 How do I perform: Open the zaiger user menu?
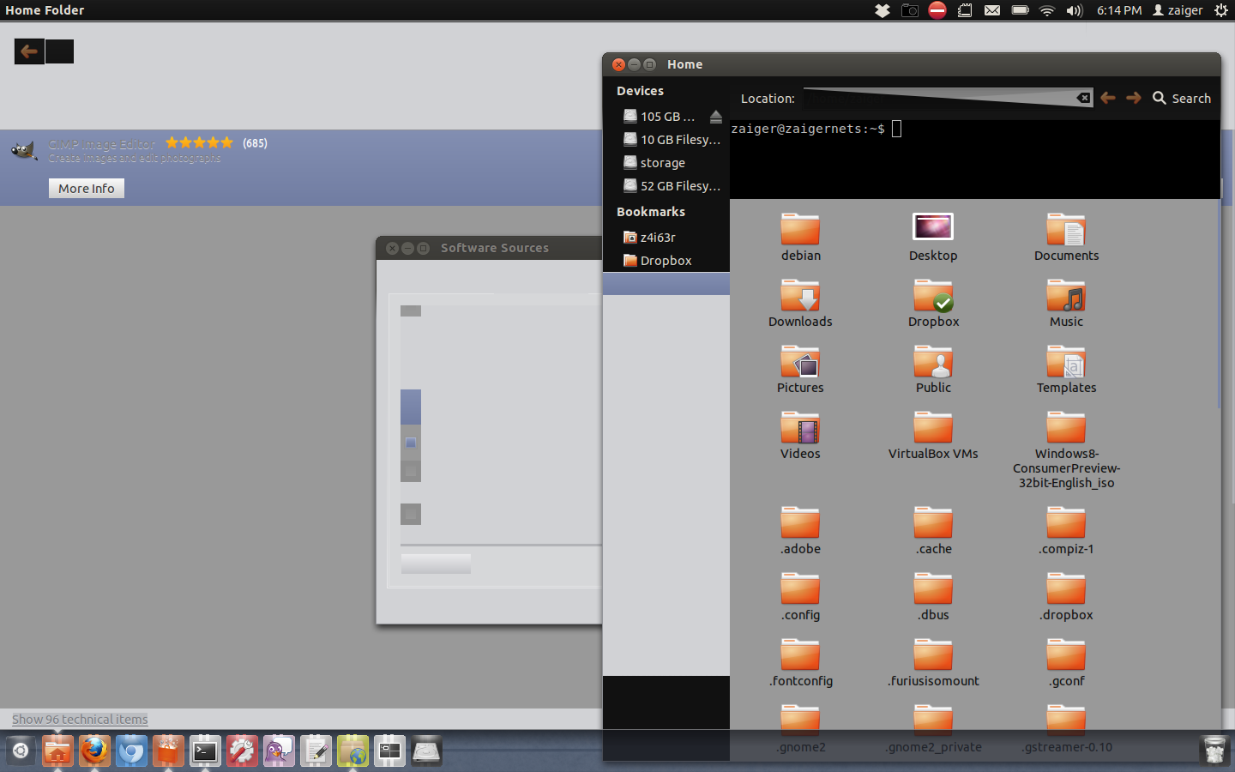pos(1178,10)
